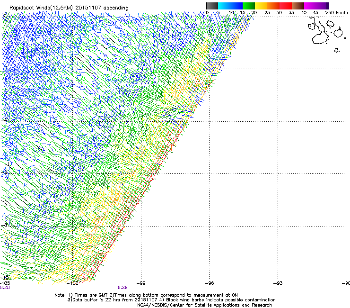Click the -105 longitude label
This screenshot has width=350, height=308.
click(x=5, y=283)
